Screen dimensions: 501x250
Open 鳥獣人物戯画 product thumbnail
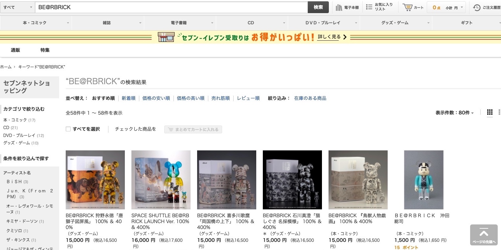pyautogui.click(x=358, y=180)
